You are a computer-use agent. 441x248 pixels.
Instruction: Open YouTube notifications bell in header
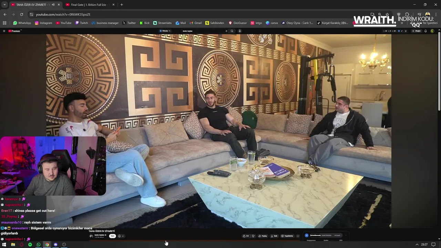pos(425,31)
